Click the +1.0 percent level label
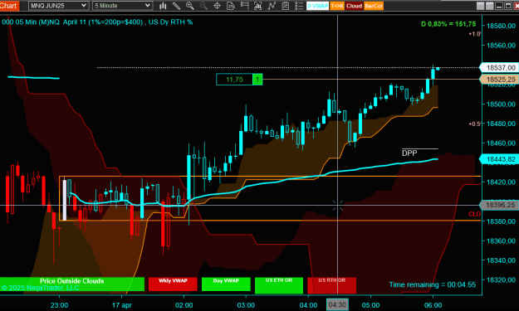Viewport: 519px width, 311px height. coord(475,34)
